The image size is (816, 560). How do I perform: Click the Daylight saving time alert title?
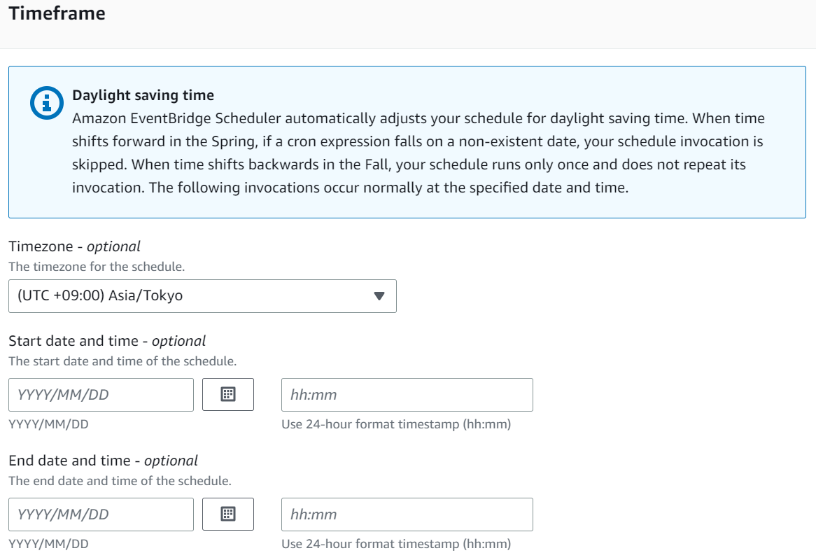coord(143,95)
